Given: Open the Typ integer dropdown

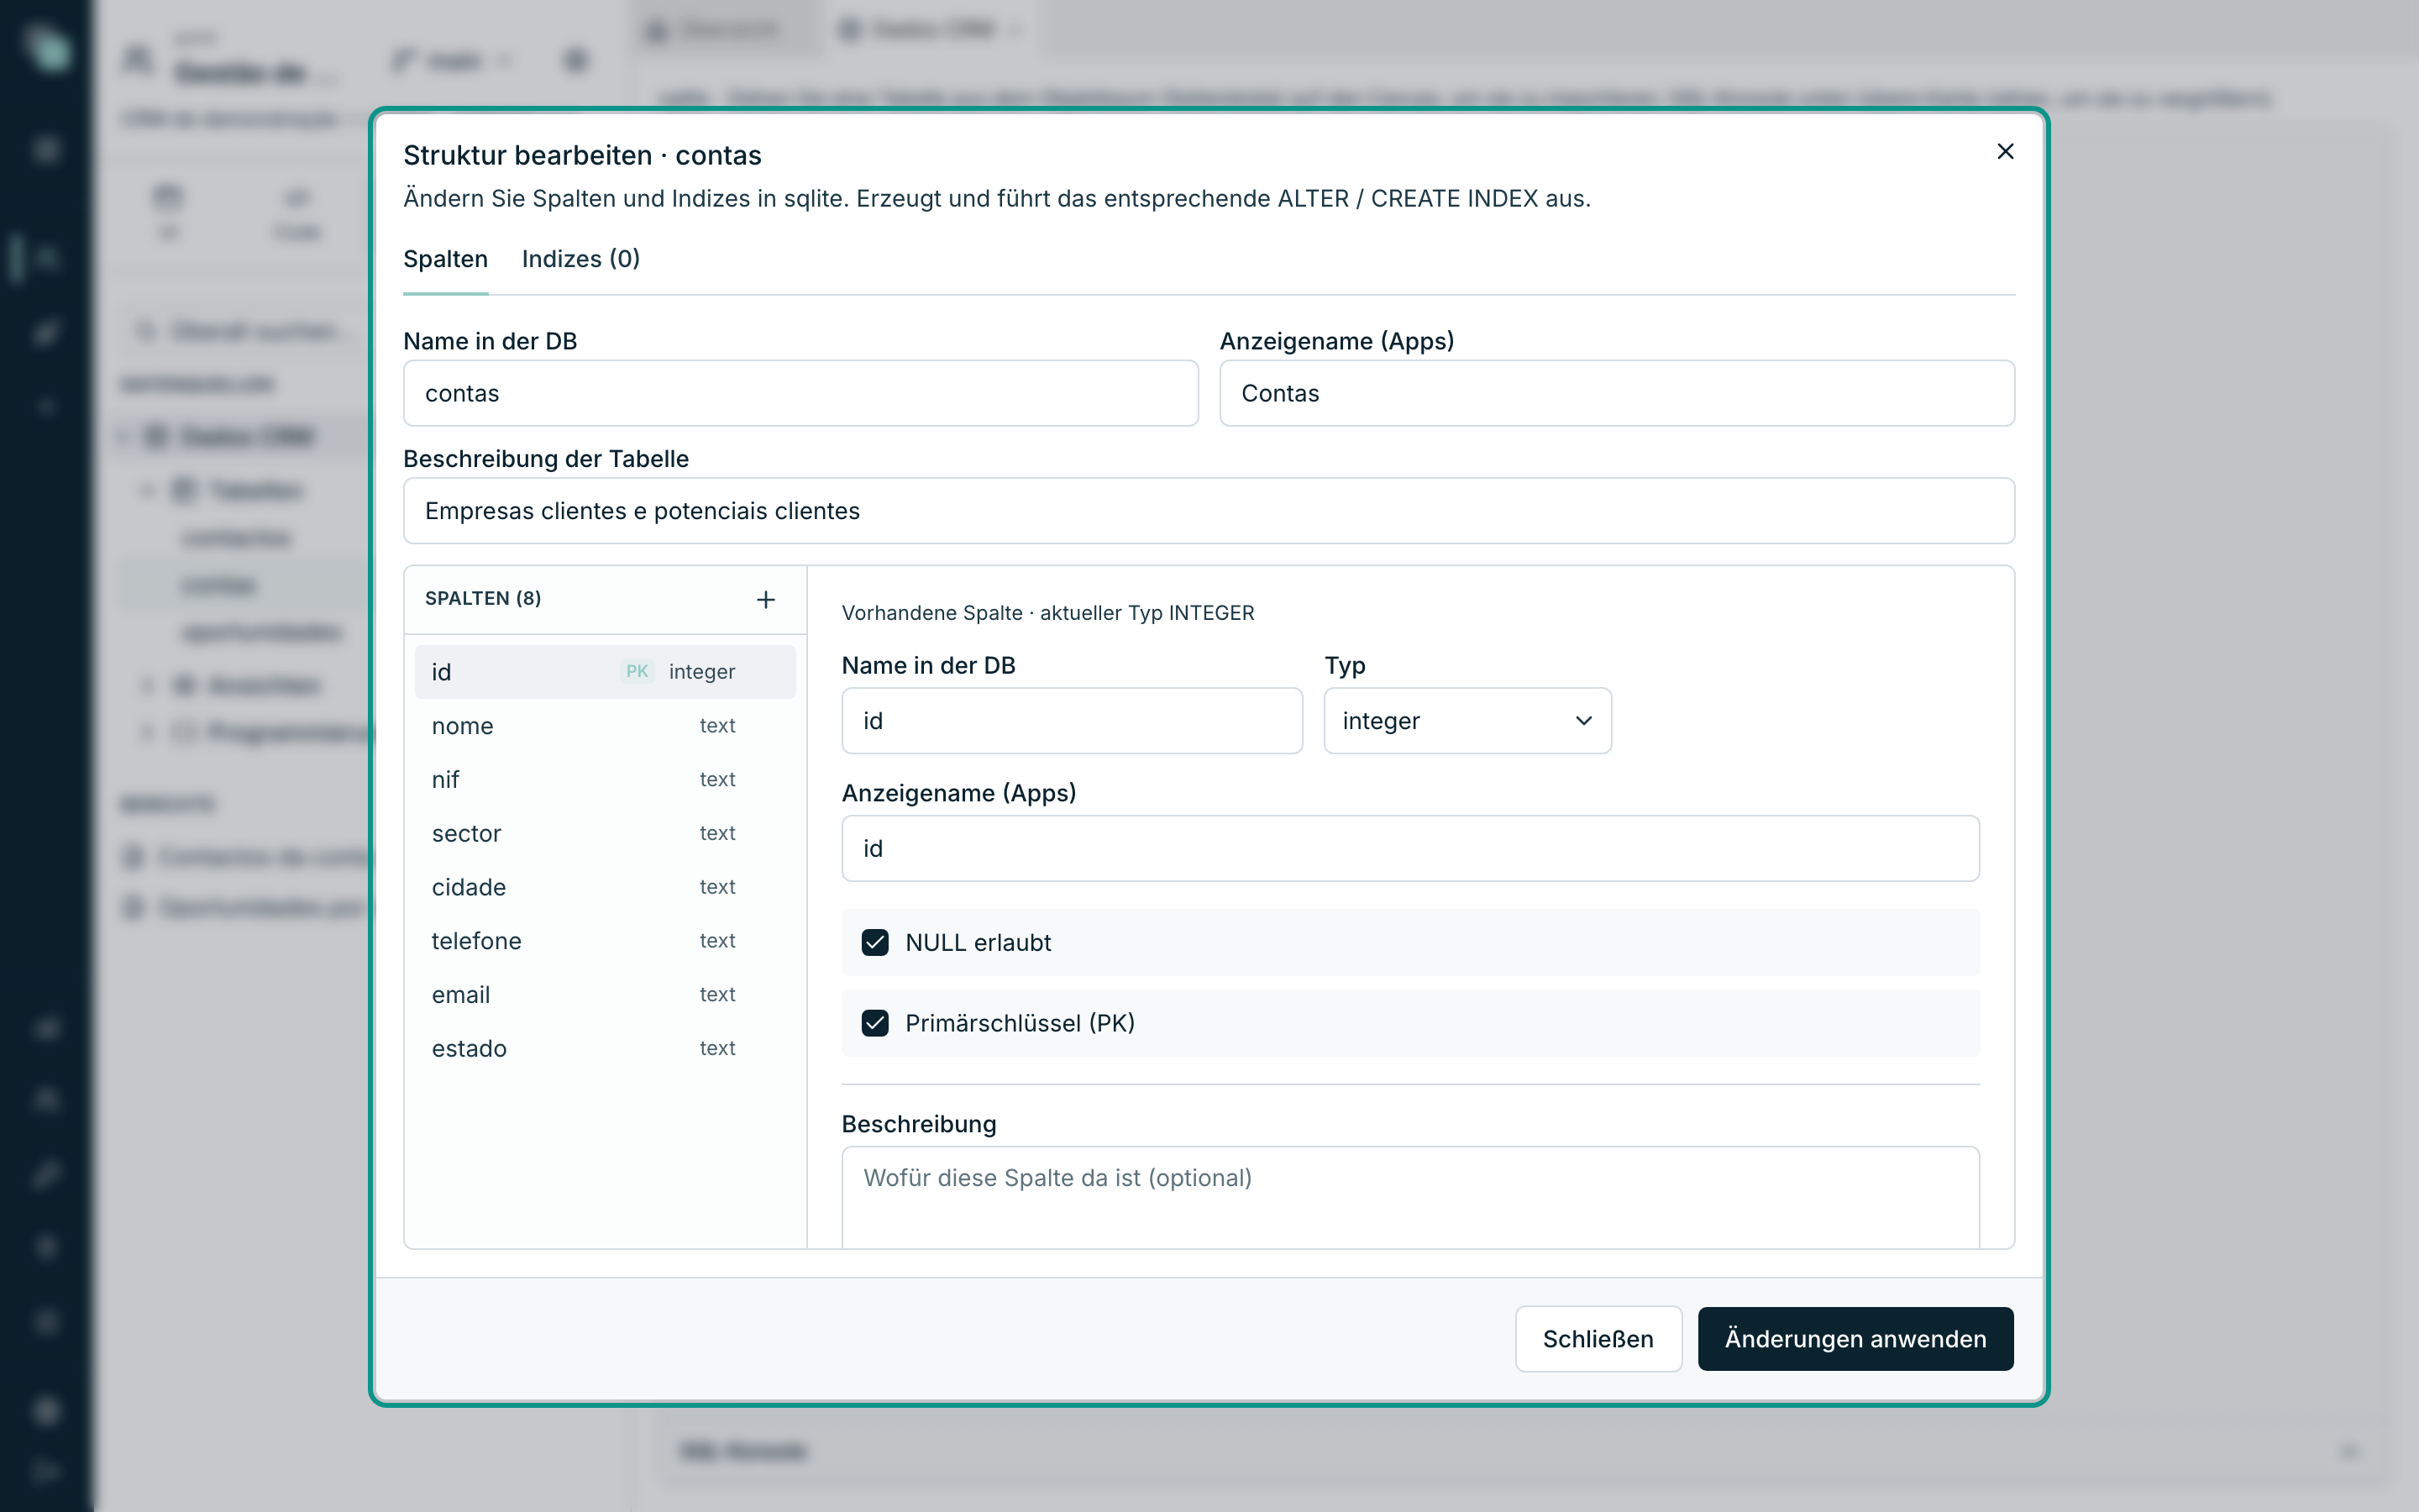Looking at the screenshot, I should coord(1467,721).
